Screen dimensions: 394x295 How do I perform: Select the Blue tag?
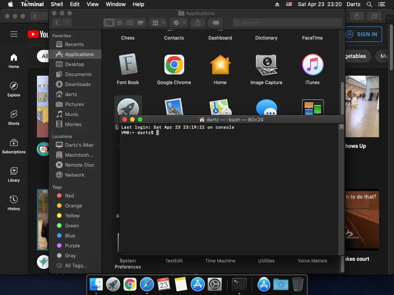coord(75,236)
